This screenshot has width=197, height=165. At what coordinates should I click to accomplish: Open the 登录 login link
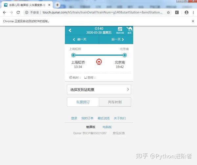coord(74,118)
